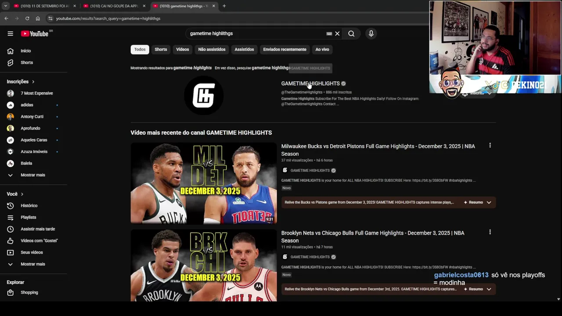The image size is (562, 316).
Task: Open a new browser tab
Action: coord(224,6)
